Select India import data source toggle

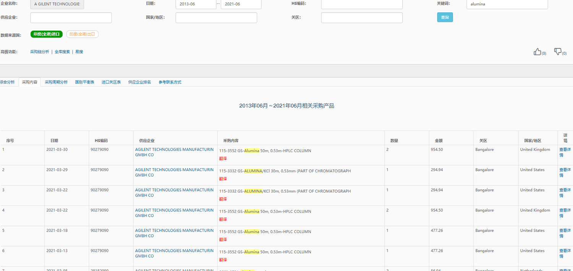point(47,34)
